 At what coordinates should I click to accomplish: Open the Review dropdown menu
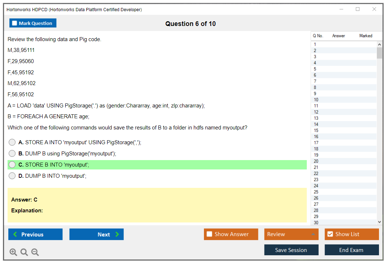(x=291, y=234)
